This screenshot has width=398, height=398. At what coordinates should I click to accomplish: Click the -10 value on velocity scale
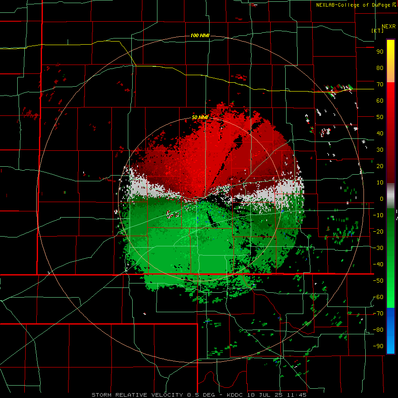[x=378, y=215]
